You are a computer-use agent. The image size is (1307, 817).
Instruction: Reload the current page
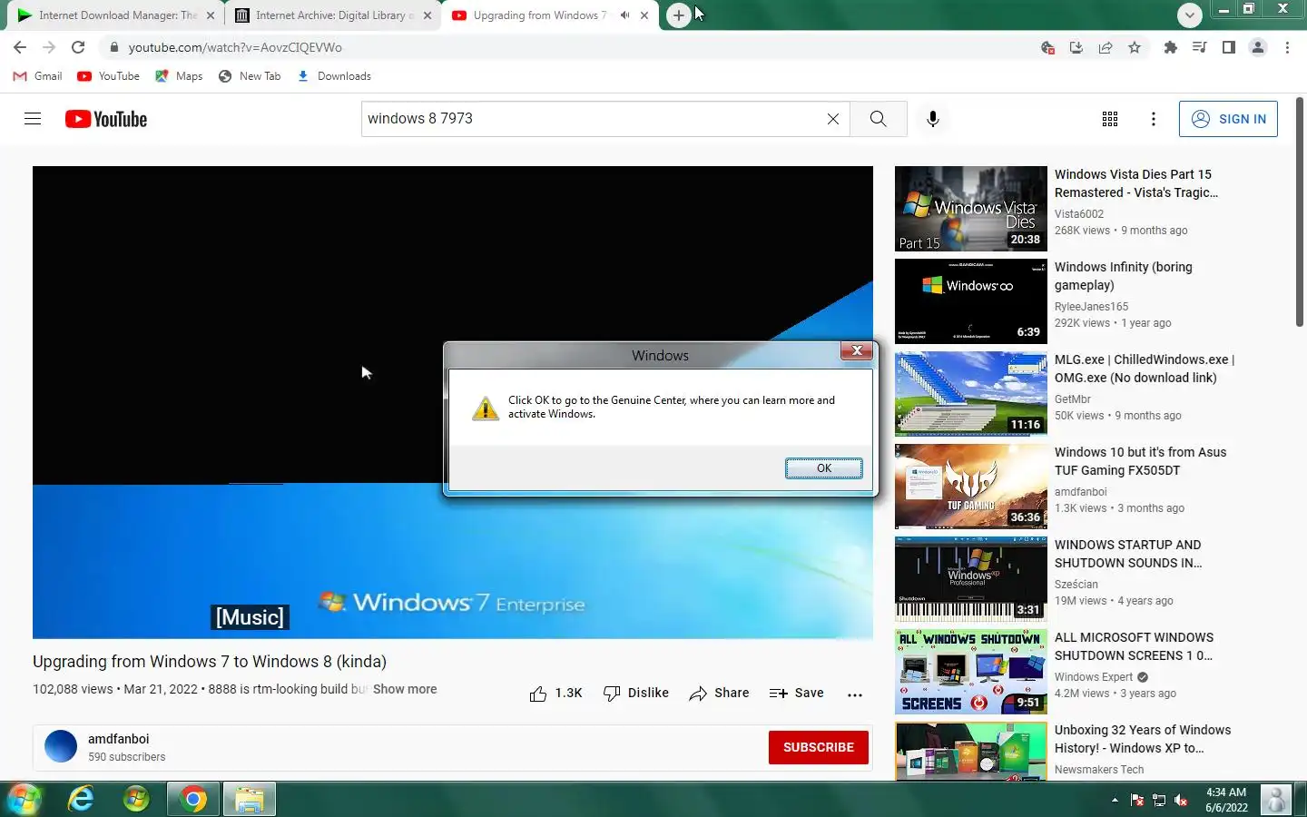[x=78, y=47]
